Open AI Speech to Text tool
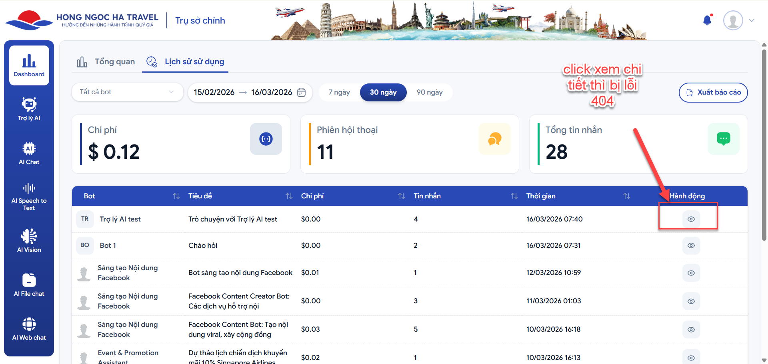768x364 pixels. 29,197
